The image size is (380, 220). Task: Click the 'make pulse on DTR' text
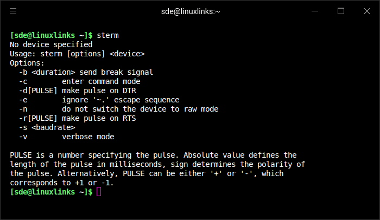99,90
